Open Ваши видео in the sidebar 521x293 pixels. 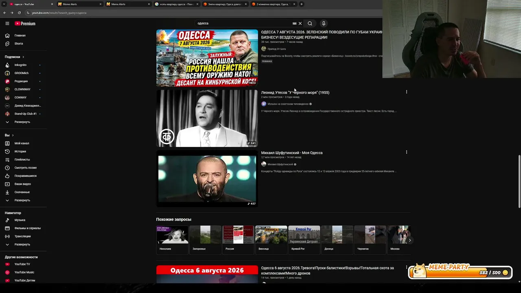[23, 184]
